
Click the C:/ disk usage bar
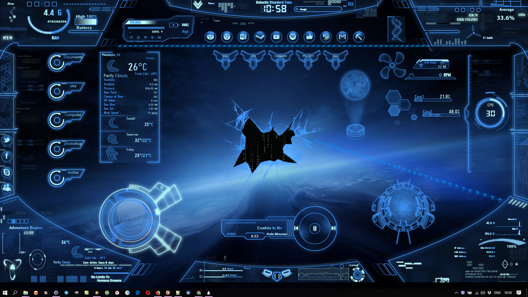(x=224, y=277)
